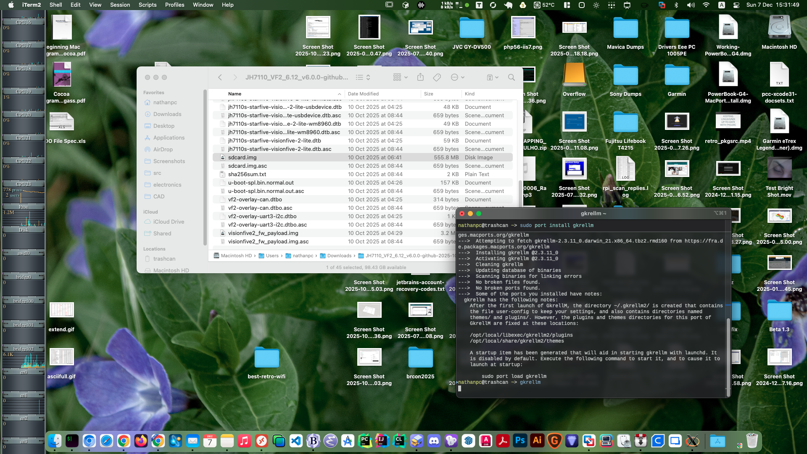The height and width of the screenshot is (454, 807).
Task: Click the Bluetooth icon in menu bar
Action: (676, 5)
